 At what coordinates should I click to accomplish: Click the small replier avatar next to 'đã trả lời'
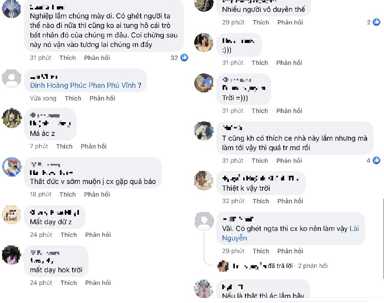tap(223, 266)
